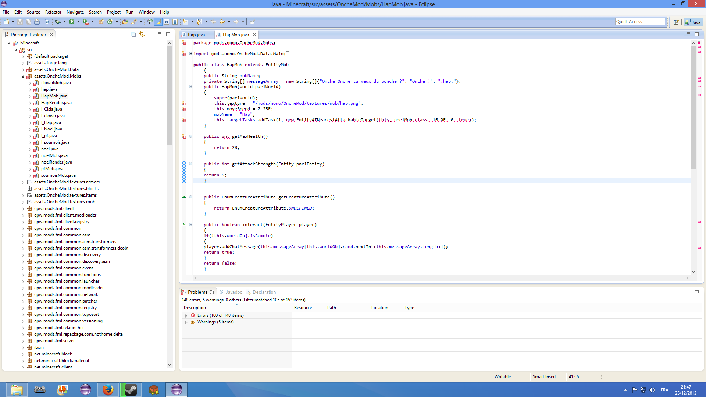Toggle Link with Editor in Package Explorer
Screen dimensions: 706x397
142,35
